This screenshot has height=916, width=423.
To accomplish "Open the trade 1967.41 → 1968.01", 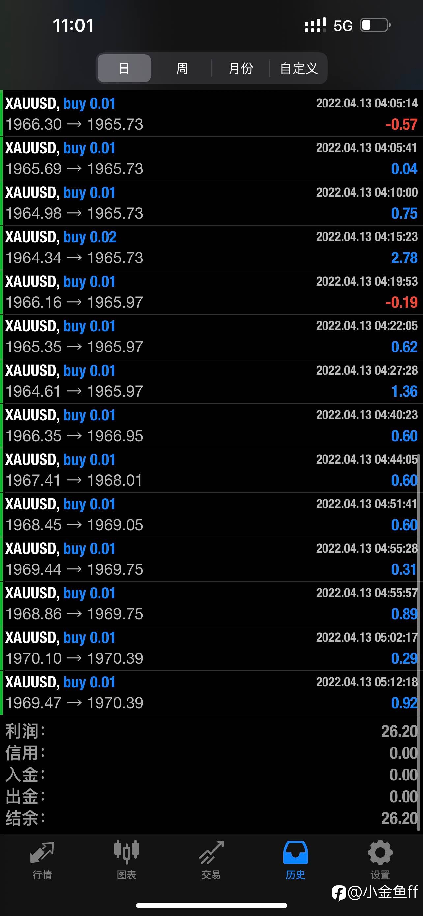I will [211, 470].
